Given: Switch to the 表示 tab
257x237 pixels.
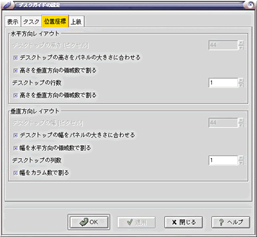Looking at the screenshot, I should pos(13,21).
